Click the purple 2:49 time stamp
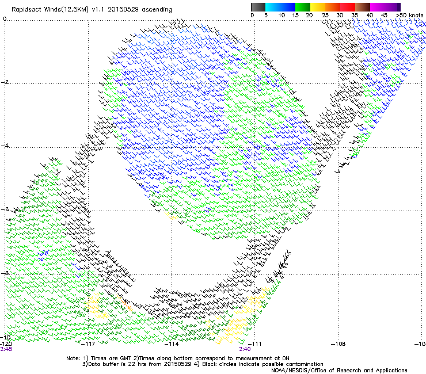 point(245,349)
